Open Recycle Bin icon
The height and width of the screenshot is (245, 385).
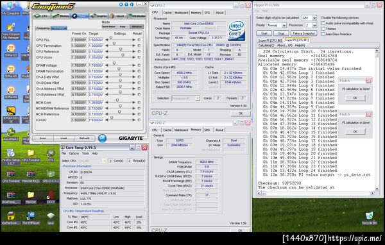click(369, 218)
